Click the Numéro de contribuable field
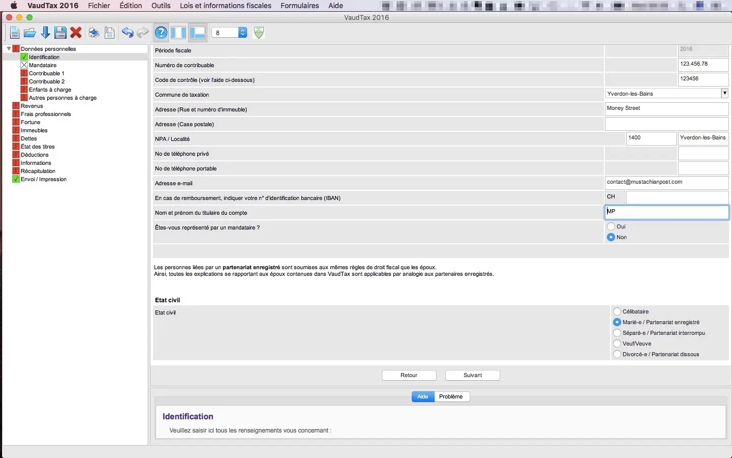The height and width of the screenshot is (458, 732). coord(704,65)
